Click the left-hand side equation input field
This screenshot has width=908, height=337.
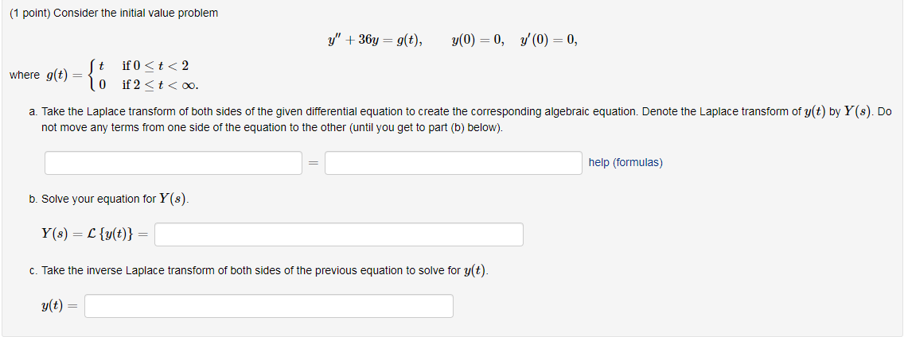tap(173, 163)
